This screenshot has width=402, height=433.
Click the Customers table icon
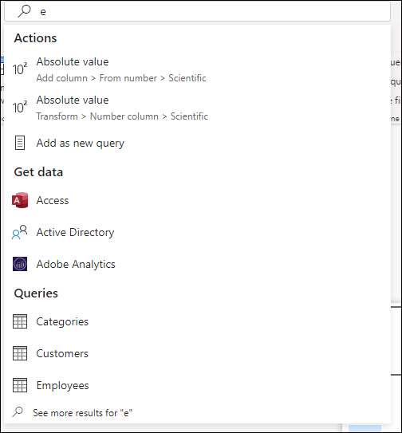point(20,353)
